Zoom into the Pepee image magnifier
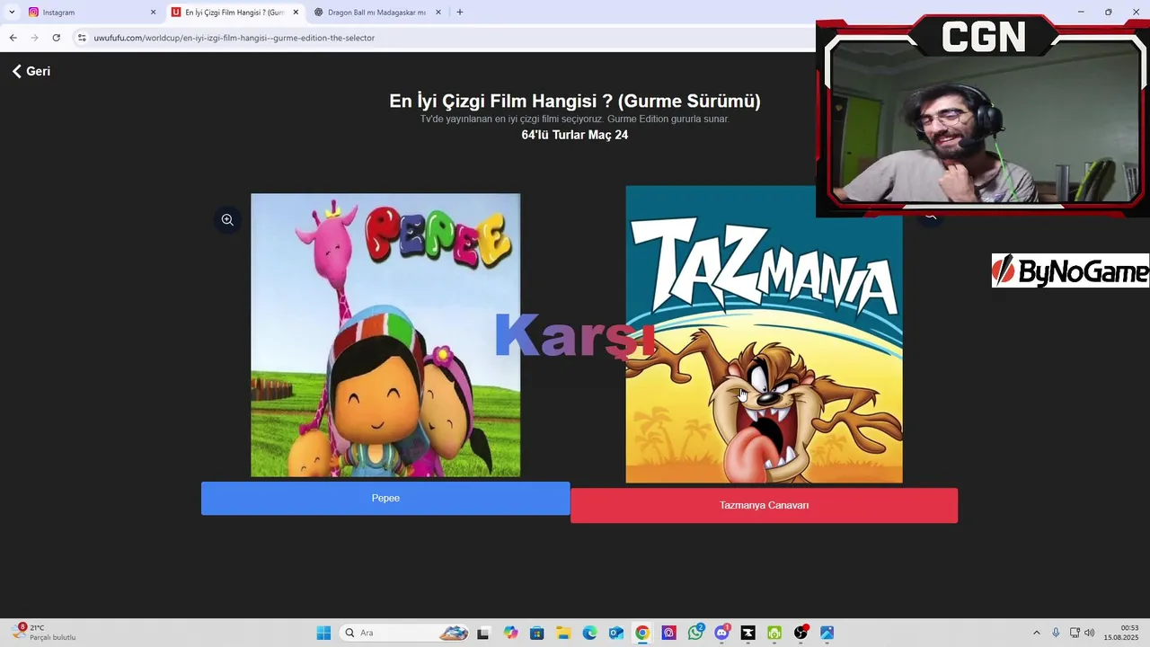This screenshot has height=647, width=1150. click(x=227, y=219)
